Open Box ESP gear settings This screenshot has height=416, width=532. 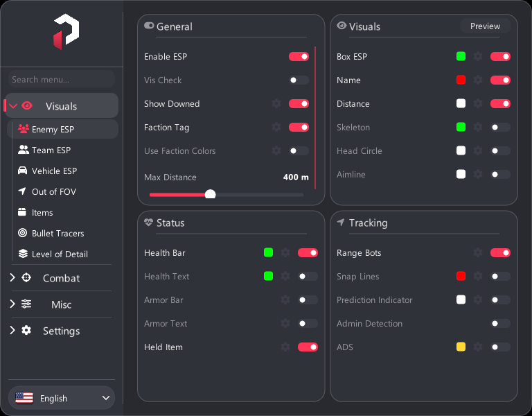click(x=478, y=56)
